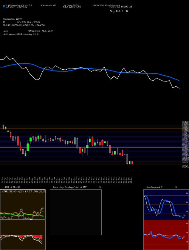189x250 pixels.
Task: Click the first red candle at chart start
Action: [x=3, y=127]
